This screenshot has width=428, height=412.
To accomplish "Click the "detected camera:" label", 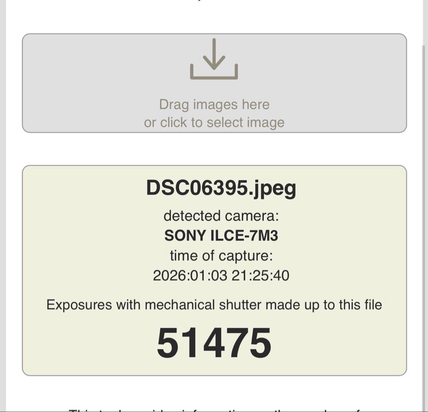I will (221, 216).
